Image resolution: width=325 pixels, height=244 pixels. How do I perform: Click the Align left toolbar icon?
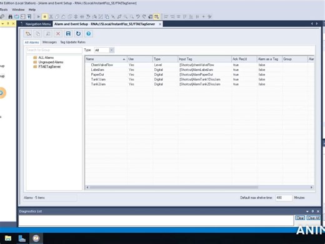(x=166, y=17)
